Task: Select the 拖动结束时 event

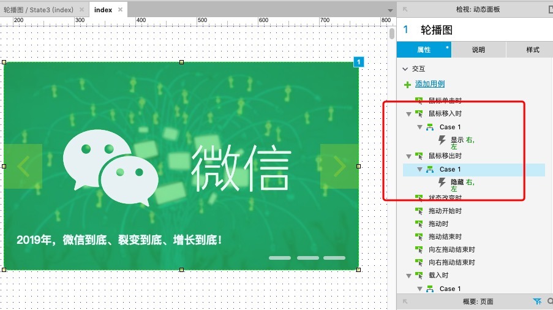Action: tap(445, 236)
